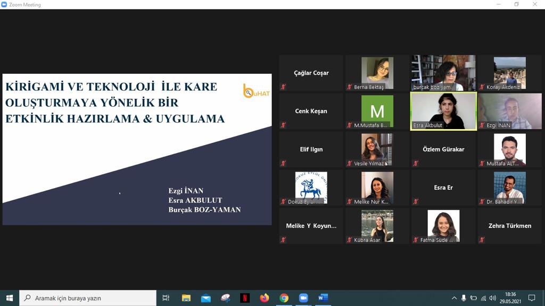Open Microsoft Word from taskbar
This screenshot has height=306, width=545.
click(x=323, y=298)
